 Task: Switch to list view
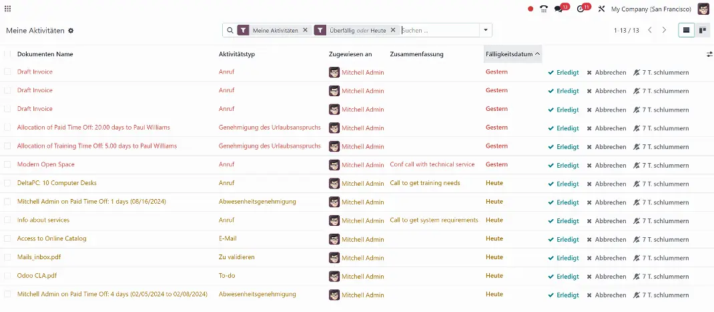point(686,30)
